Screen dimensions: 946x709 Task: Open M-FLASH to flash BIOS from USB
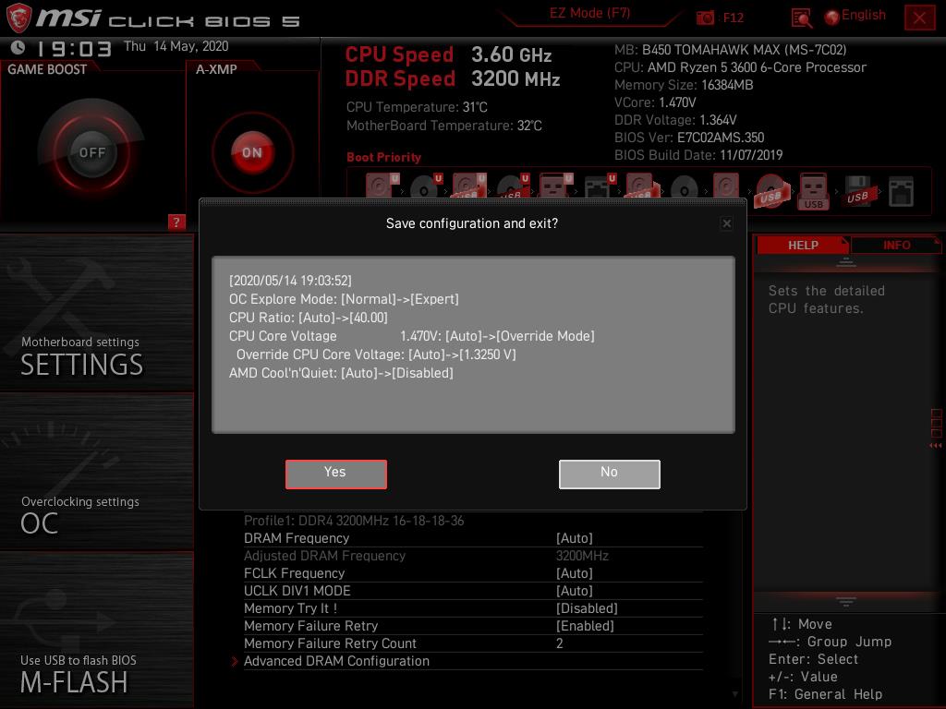[x=96, y=630]
